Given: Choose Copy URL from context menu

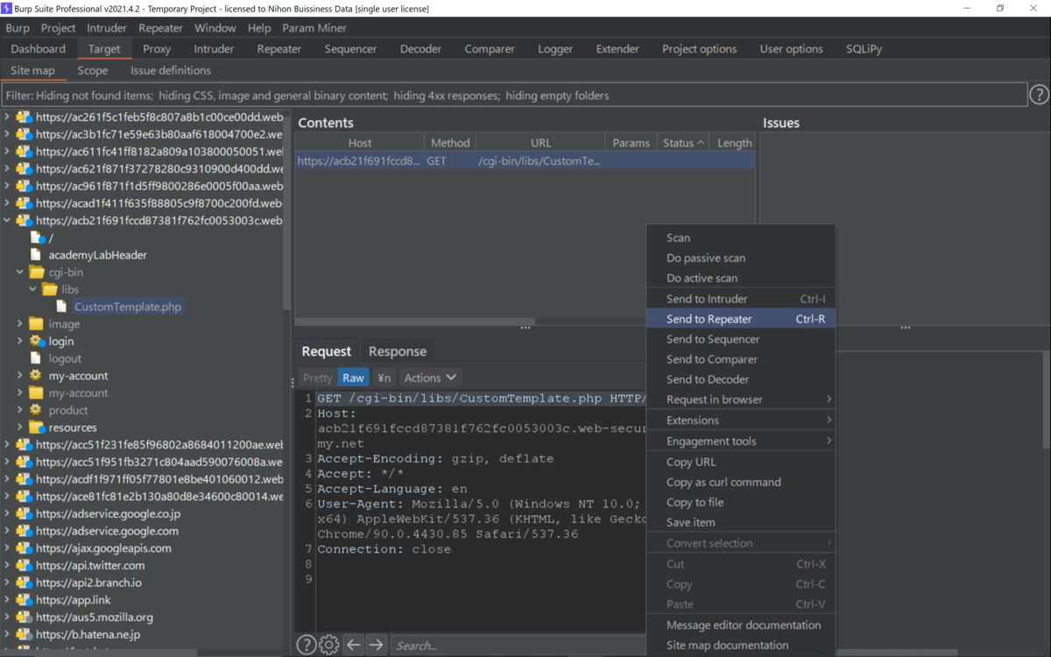Looking at the screenshot, I should [x=741, y=462].
